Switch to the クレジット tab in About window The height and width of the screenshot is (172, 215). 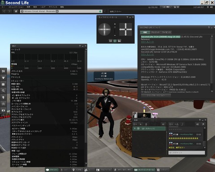(x=155, y=32)
